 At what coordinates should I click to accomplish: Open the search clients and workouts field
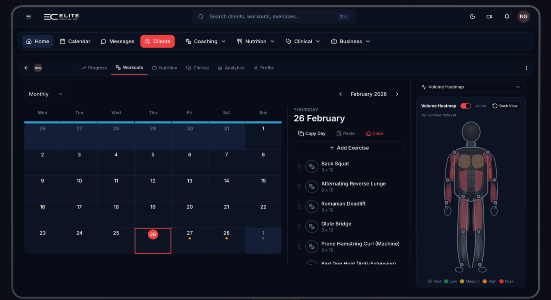point(273,16)
